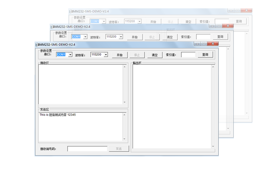Click the 发送 button
The width and height of the screenshot is (271, 171).
tap(119, 149)
